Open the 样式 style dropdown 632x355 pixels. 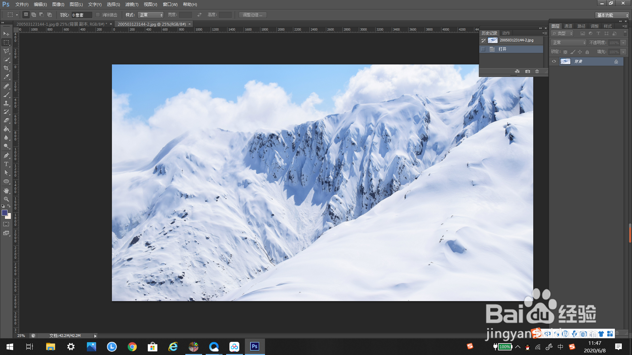[x=150, y=15]
